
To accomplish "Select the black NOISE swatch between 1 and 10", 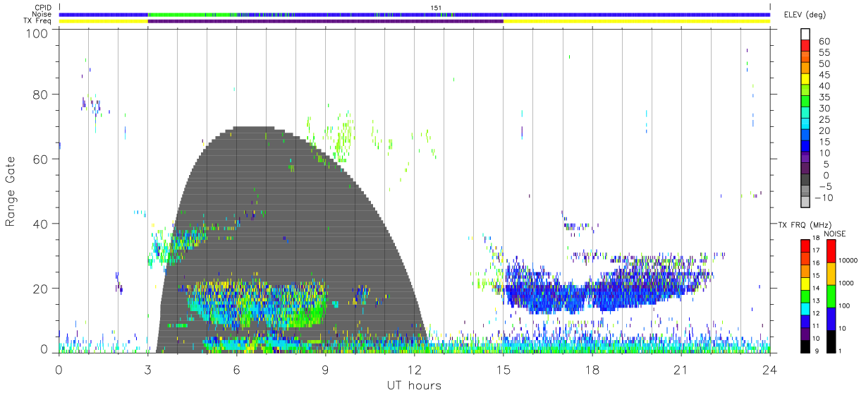I will pos(830,341).
